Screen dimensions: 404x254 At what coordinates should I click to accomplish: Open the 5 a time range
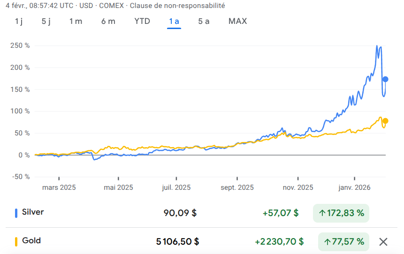(204, 21)
